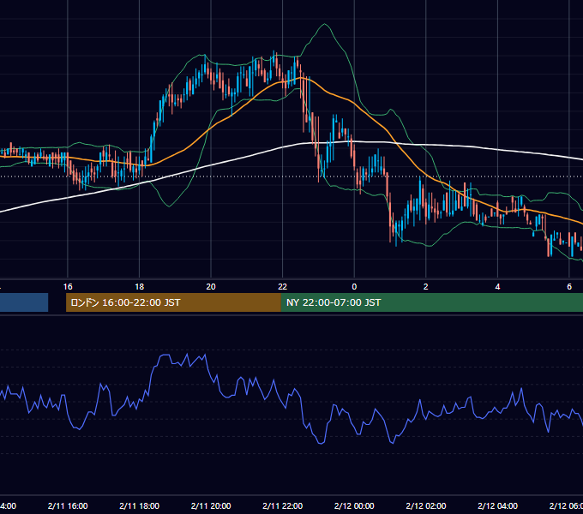Click the 20 hour label on price chart axis
The height and width of the screenshot is (514, 583).
point(211,287)
